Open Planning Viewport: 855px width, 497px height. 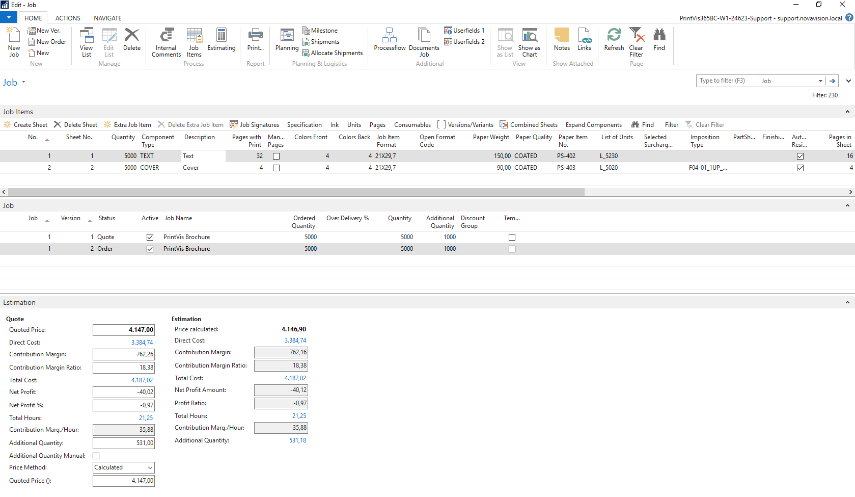[287, 40]
